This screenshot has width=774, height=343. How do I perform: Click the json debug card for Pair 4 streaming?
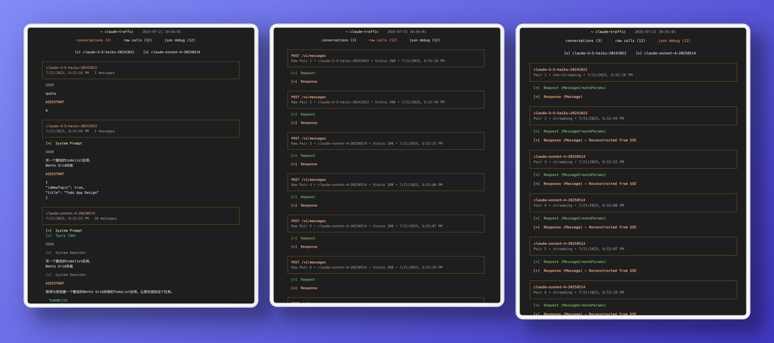click(x=633, y=203)
